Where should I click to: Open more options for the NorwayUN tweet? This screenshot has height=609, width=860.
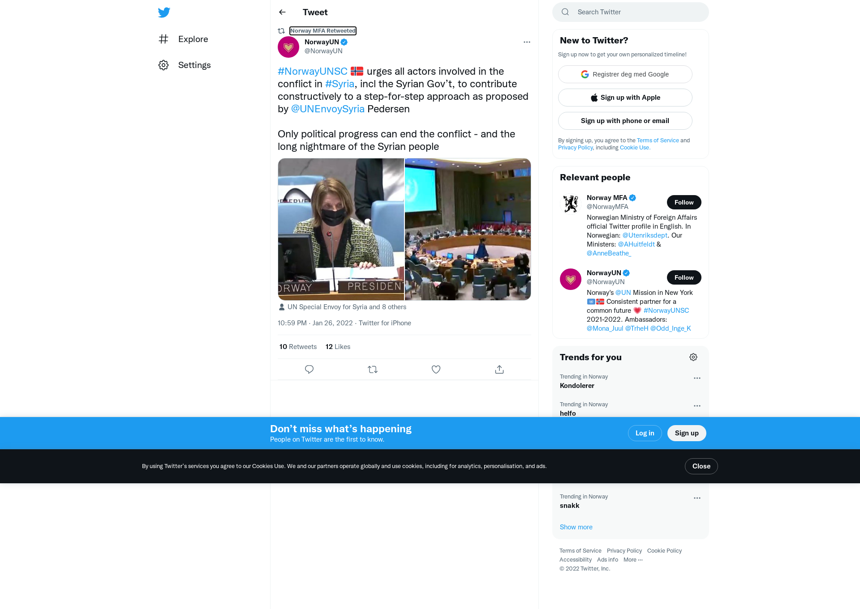point(527,42)
